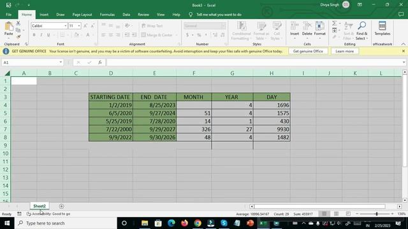Open the font name Calibri dropdown
Screen dimensions: 408x229
pyautogui.click(x=65, y=25)
